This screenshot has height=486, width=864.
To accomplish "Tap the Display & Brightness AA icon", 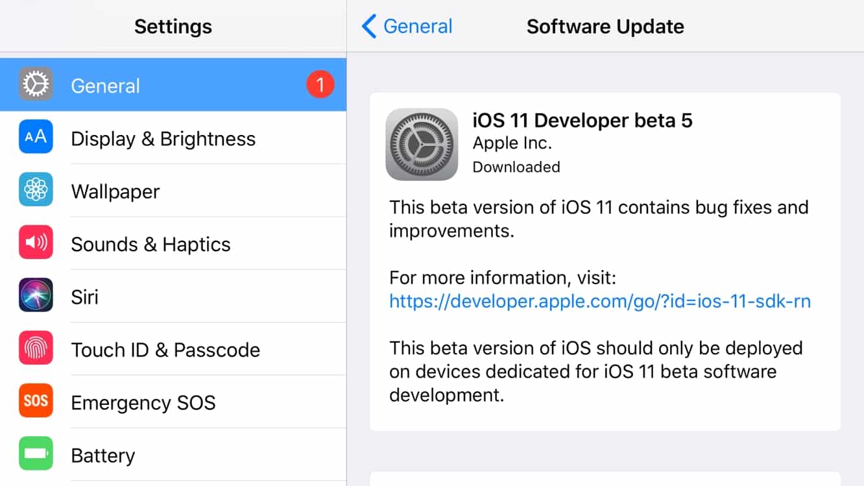I will 36,137.
